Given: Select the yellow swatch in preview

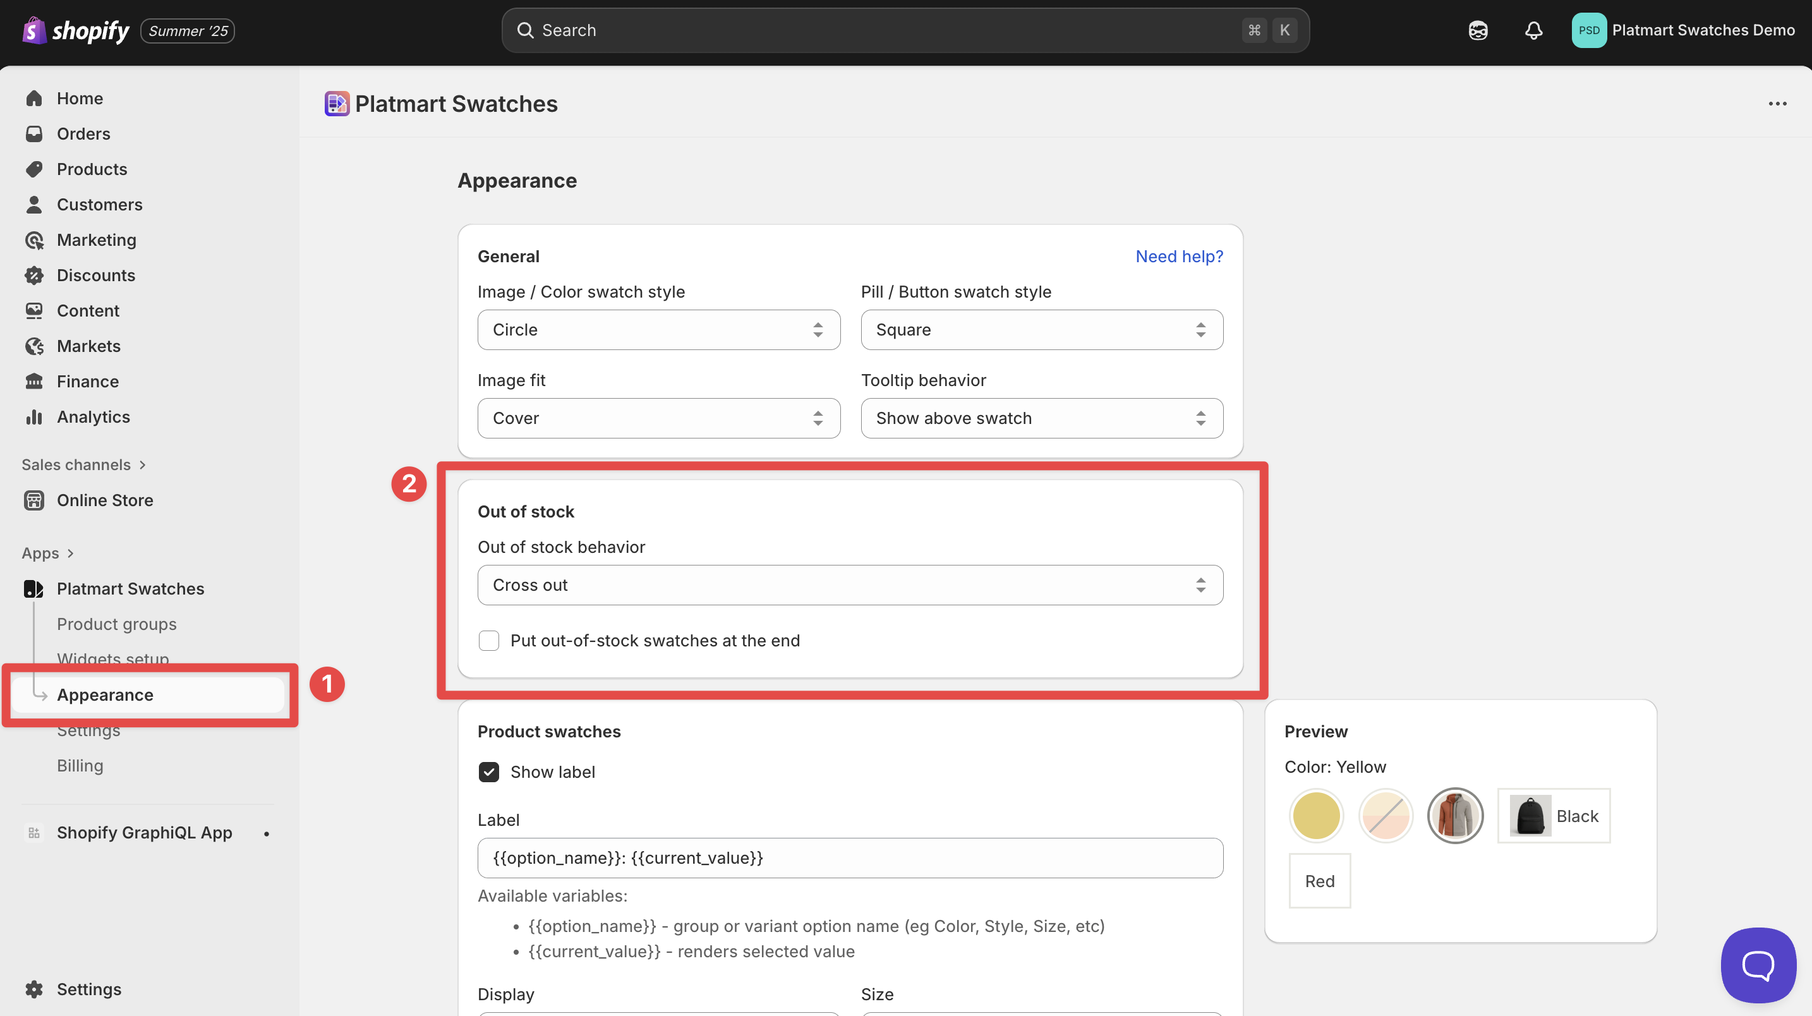Looking at the screenshot, I should pos(1316,816).
